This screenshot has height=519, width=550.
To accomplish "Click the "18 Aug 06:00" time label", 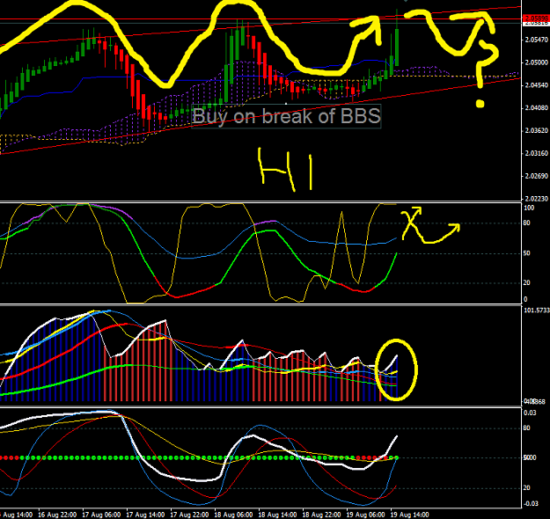I will (233, 515).
